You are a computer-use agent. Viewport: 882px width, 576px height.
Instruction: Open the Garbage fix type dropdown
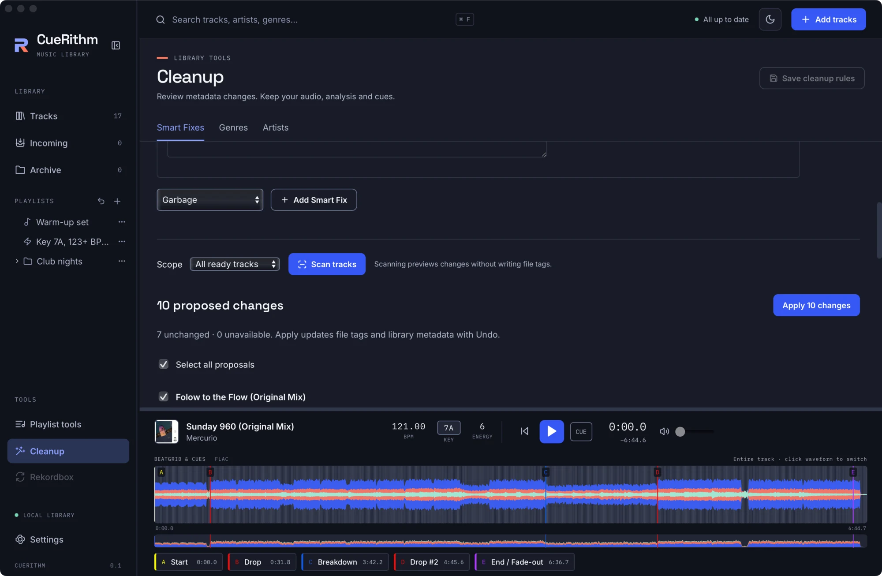(x=210, y=200)
